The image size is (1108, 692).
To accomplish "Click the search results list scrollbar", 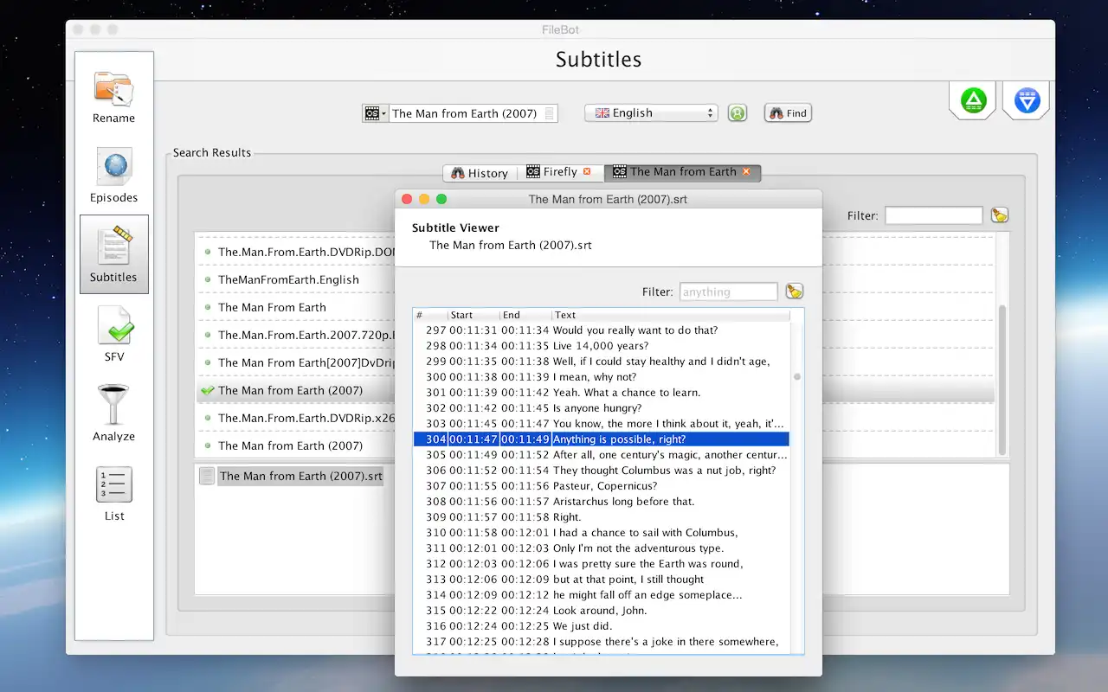I will [1002, 381].
